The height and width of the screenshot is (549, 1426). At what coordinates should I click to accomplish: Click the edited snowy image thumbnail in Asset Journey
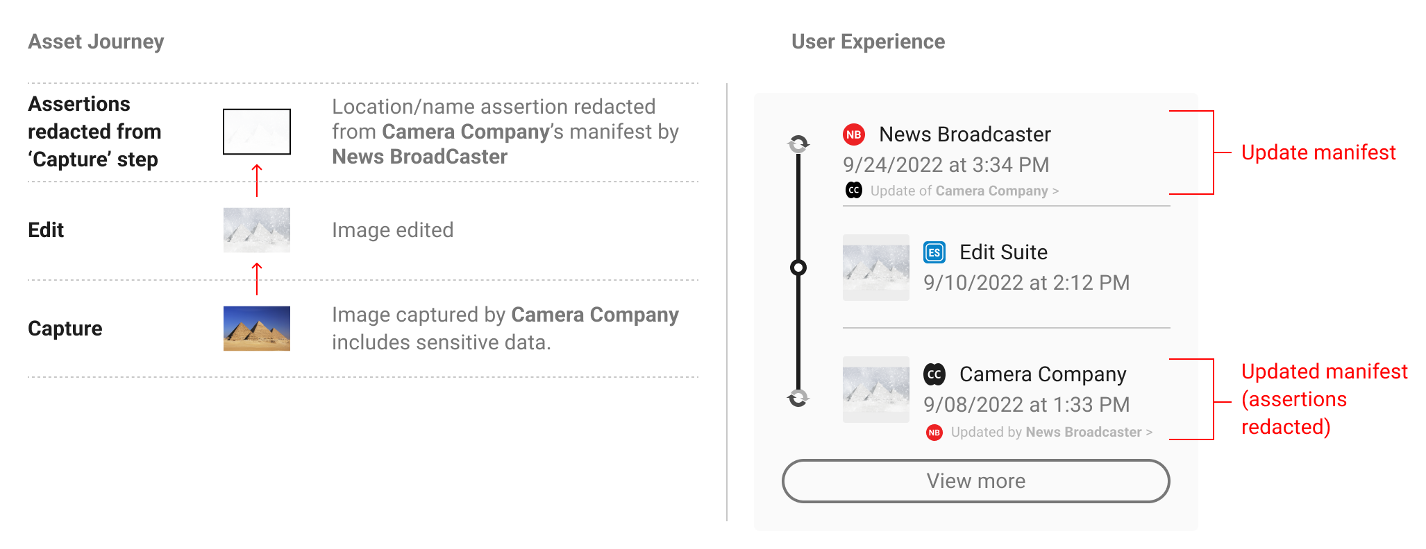(257, 230)
